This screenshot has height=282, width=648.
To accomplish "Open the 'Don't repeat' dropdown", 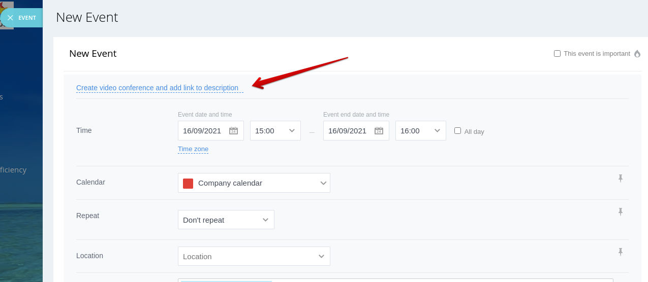I will tap(226, 220).
